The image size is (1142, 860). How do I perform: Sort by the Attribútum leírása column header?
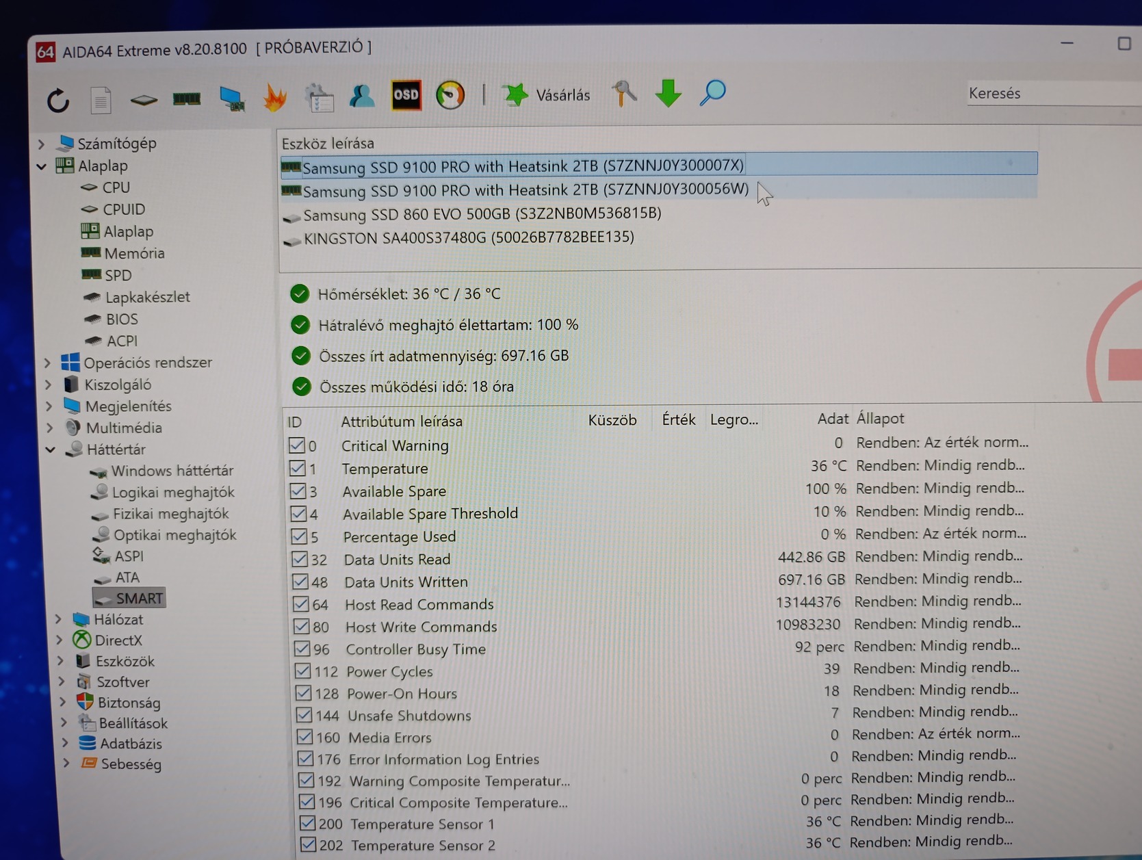(x=402, y=421)
